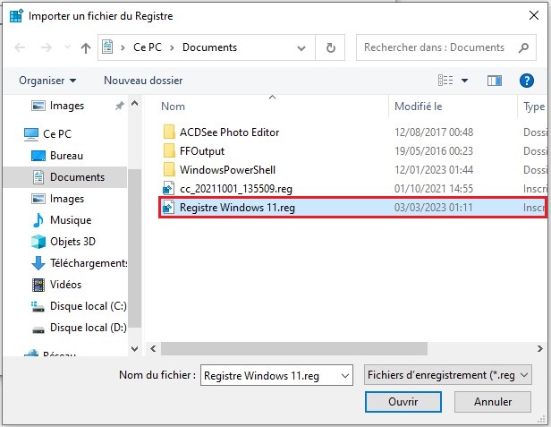This screenshot has height=427, width=551.
Task: Toggle the preview pane
Action: tap(495, 81)
